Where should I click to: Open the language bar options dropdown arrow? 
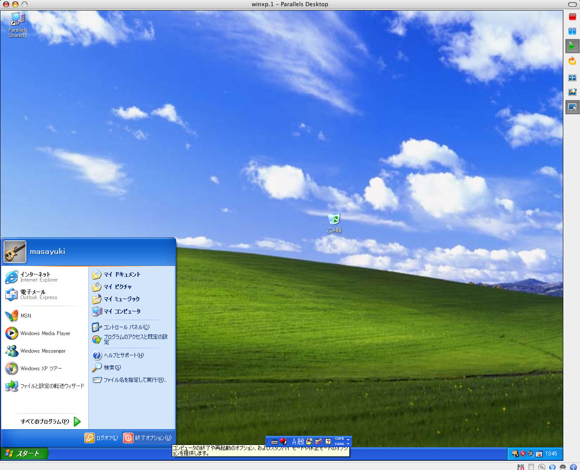[x=348, y=444]
